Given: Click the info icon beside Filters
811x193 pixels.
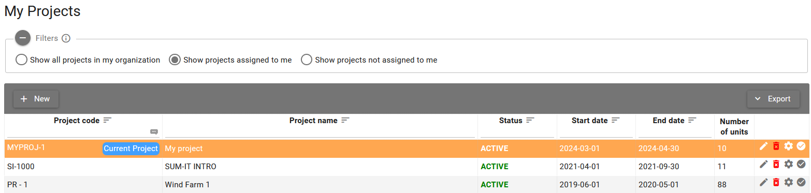Looking at the screenshot, I should (x=66, y=38).
